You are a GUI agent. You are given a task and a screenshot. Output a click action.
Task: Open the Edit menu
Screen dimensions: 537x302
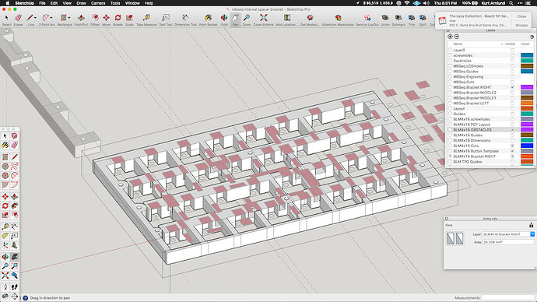[54, 3]
